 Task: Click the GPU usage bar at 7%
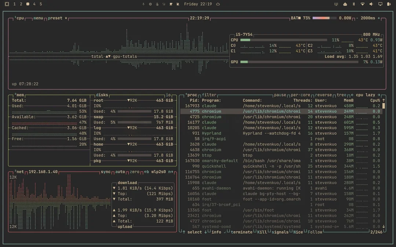tap(299, 62)
